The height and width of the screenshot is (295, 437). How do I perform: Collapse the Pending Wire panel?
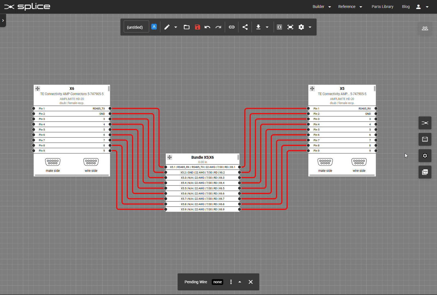coord(240,282)
